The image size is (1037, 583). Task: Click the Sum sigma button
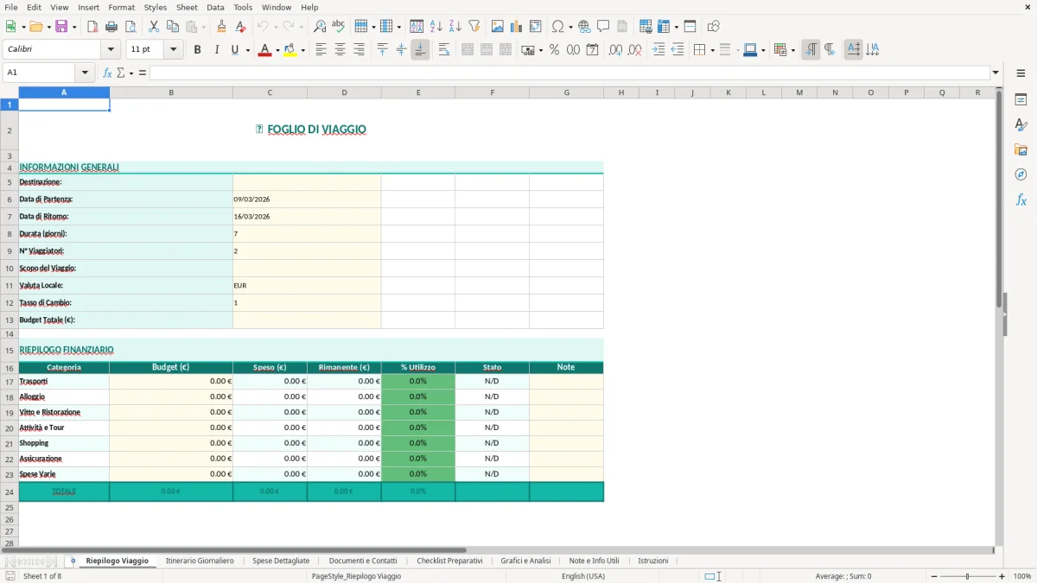[x=120, y=73]
